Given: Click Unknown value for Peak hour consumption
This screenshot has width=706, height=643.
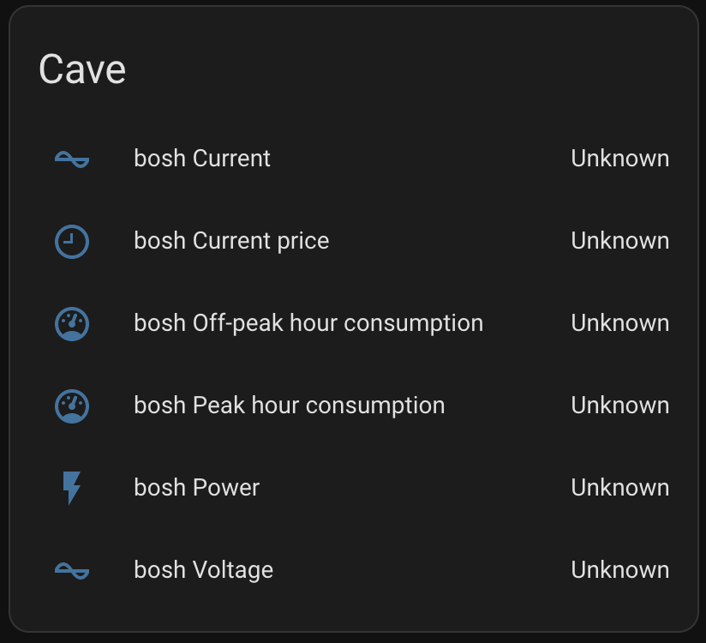Looking at the screenshot, I should click(x=620, y=406).
